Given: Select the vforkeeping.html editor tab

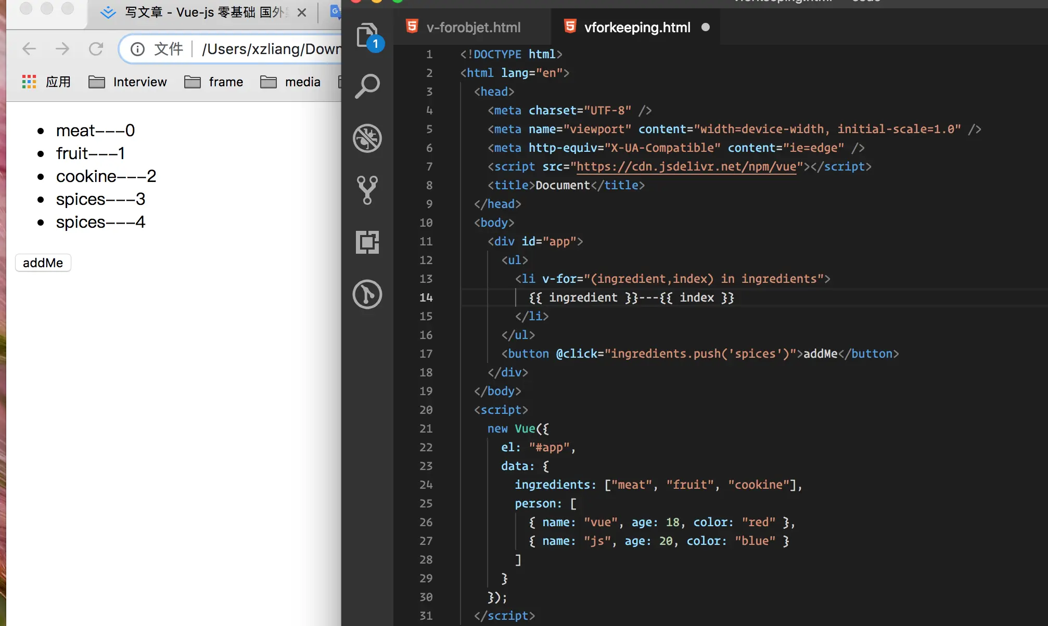Looking at the screenshot, I should pos(637,27).
